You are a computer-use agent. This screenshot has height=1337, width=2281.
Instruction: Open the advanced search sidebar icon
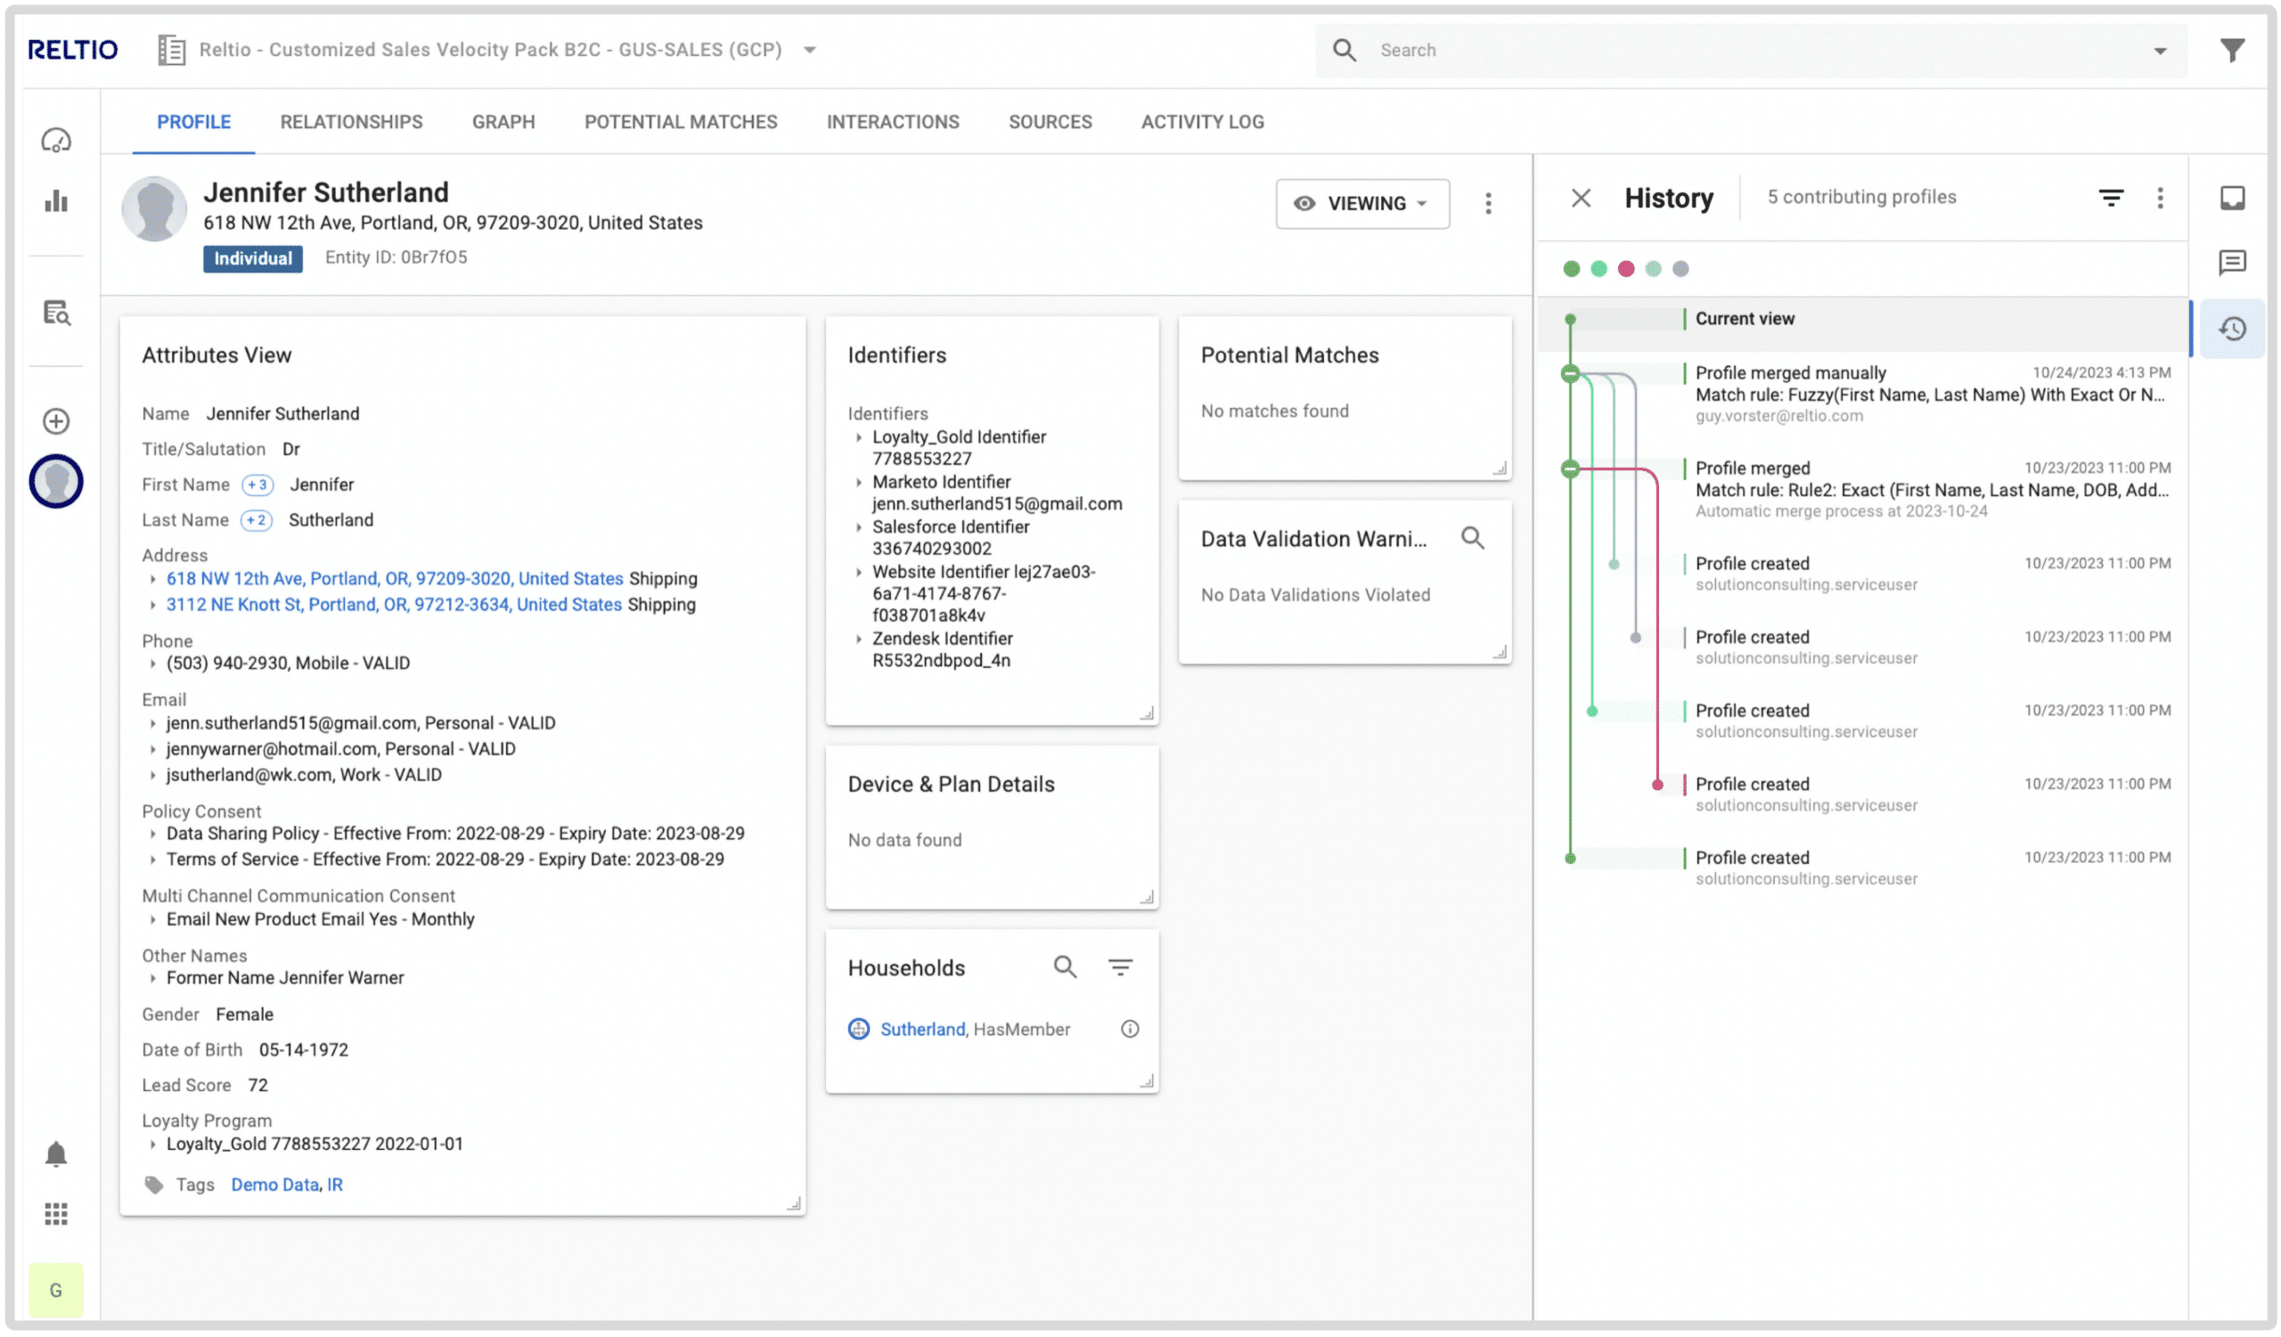pos(56,313)
